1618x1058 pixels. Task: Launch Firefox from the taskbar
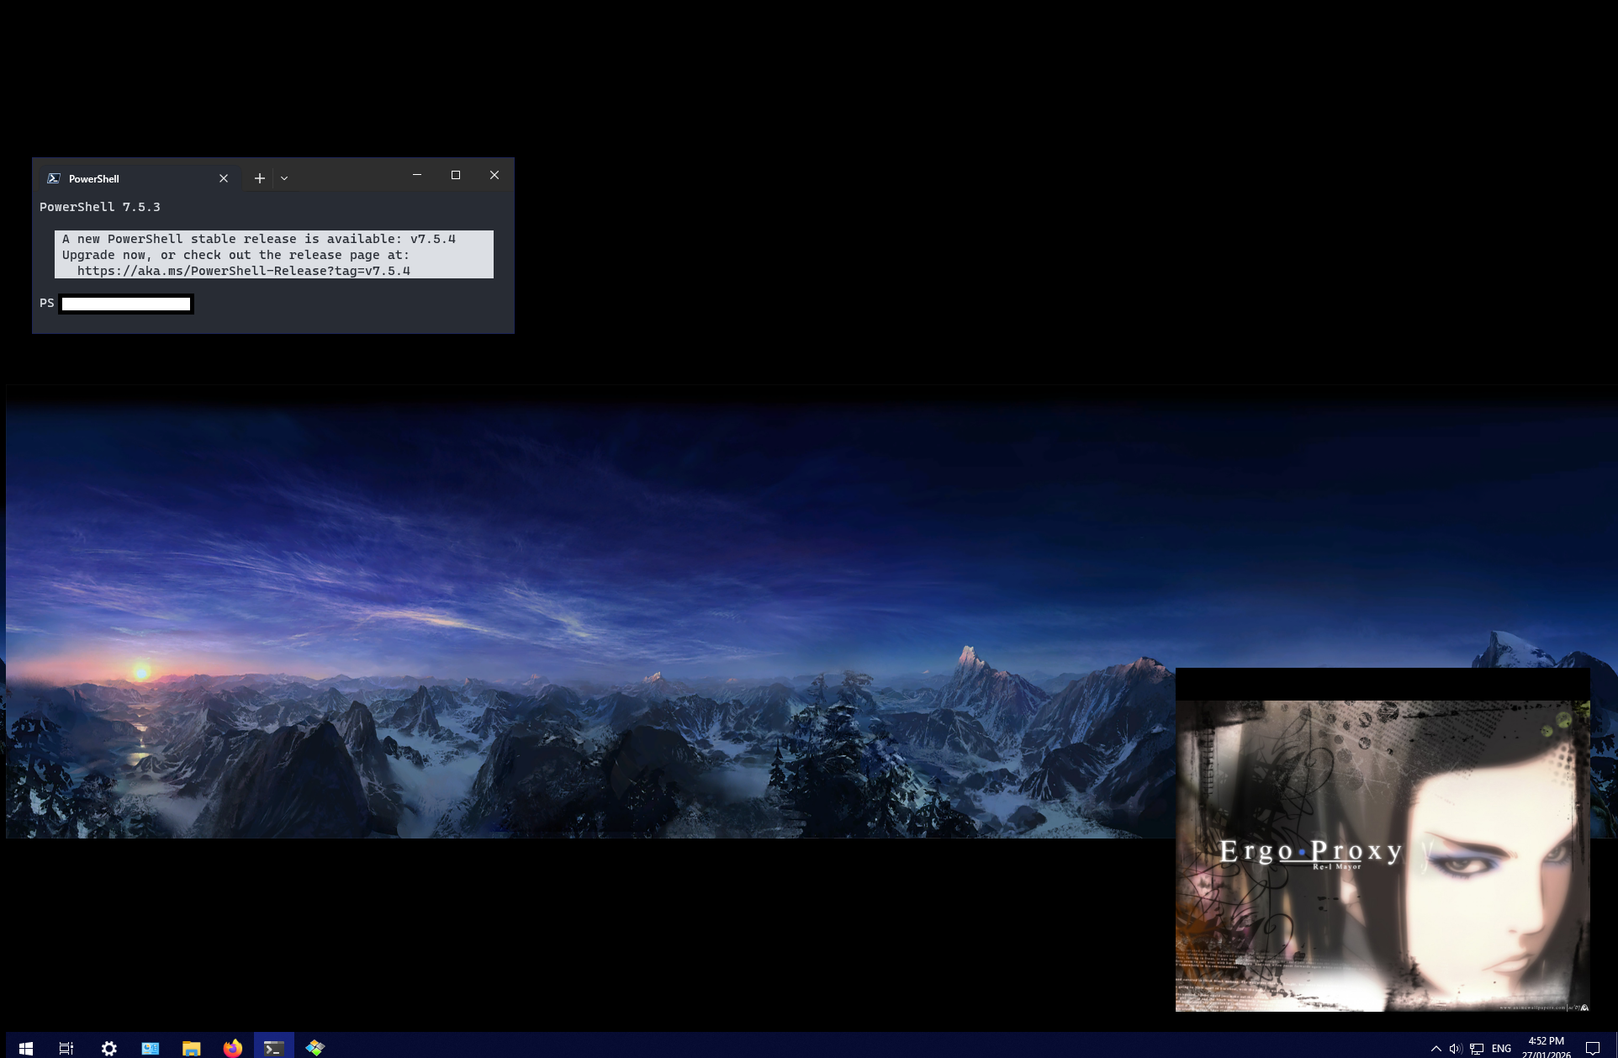tap(233, 1048)
